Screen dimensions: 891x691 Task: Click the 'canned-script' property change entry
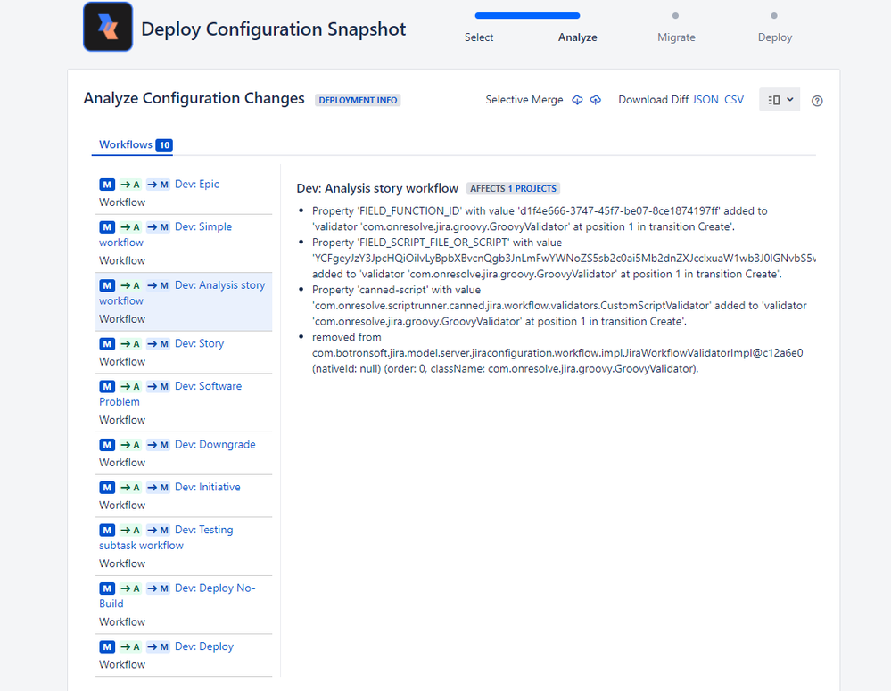coord(559,306)
